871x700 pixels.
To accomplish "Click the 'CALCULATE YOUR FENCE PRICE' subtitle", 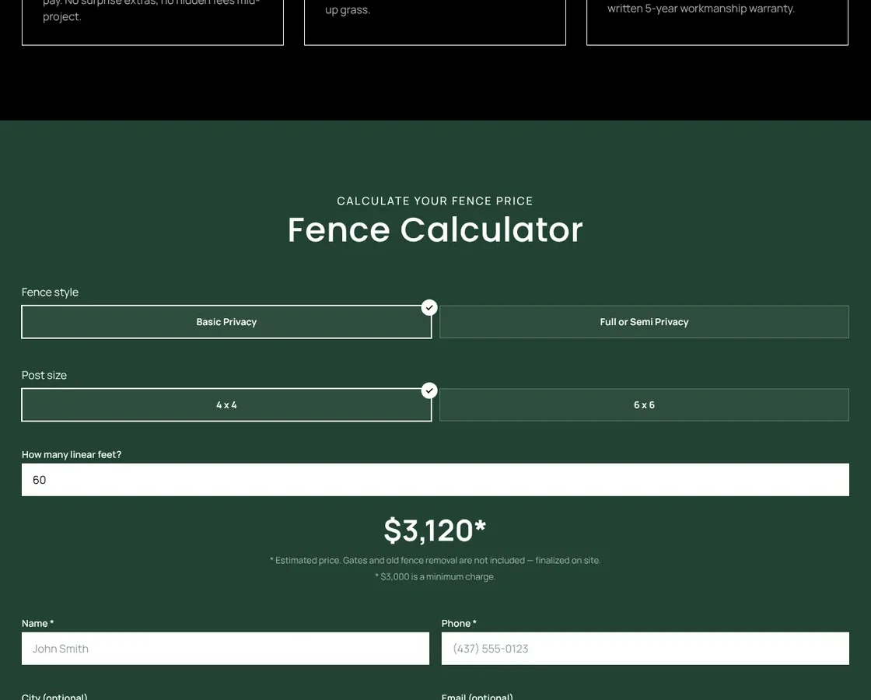I will pos(435,201).
